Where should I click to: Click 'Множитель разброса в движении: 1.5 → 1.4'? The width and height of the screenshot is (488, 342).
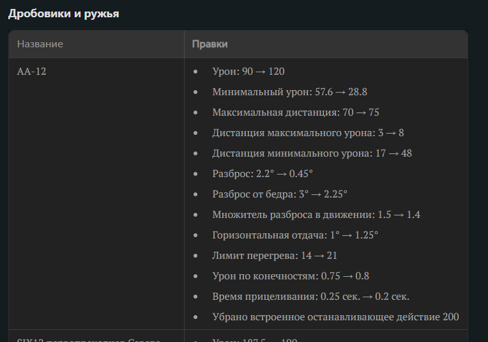(316, 215)
